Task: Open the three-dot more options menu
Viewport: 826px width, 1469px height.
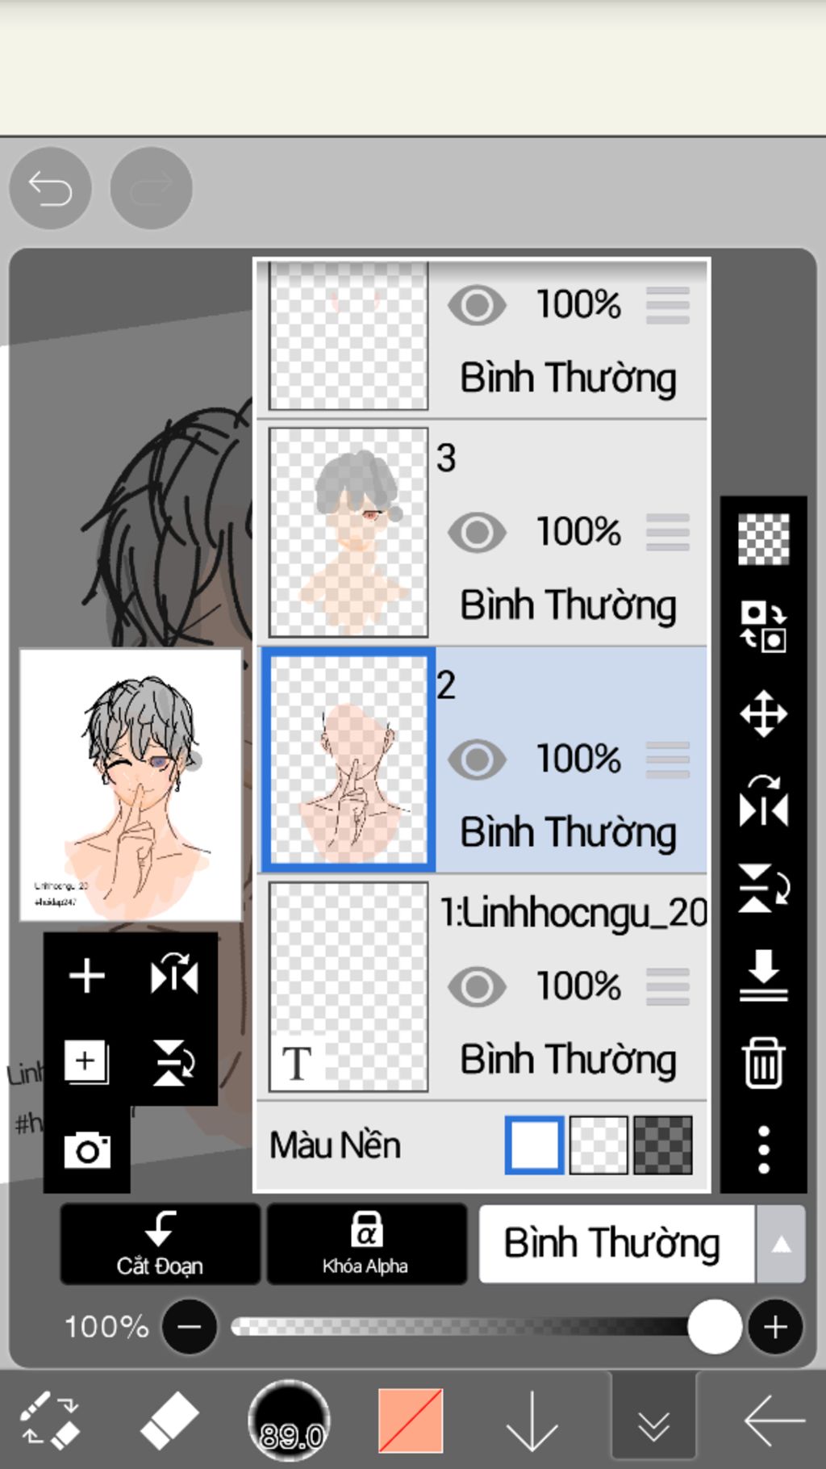Action: [763, 1149]
